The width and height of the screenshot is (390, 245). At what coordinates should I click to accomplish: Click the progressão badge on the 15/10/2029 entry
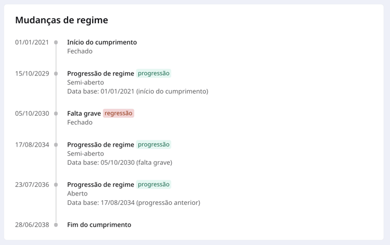154,73
